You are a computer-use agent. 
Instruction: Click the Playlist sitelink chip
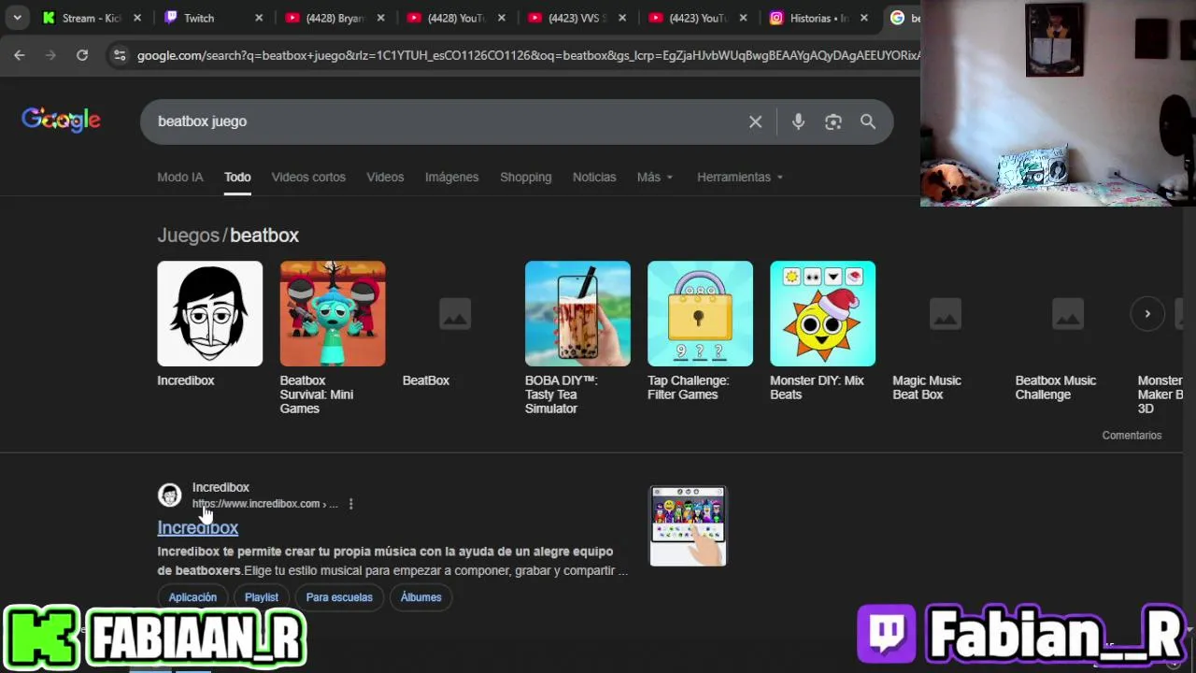click(x=262, y=597)
